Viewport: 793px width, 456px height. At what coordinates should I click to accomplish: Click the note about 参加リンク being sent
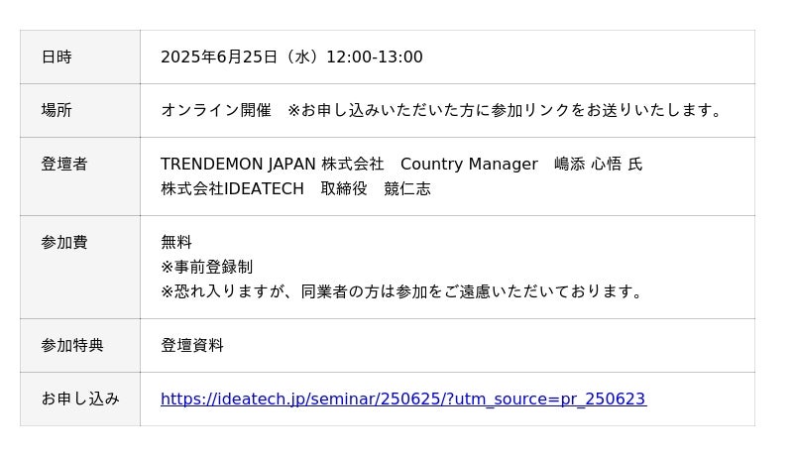(508, 110)
